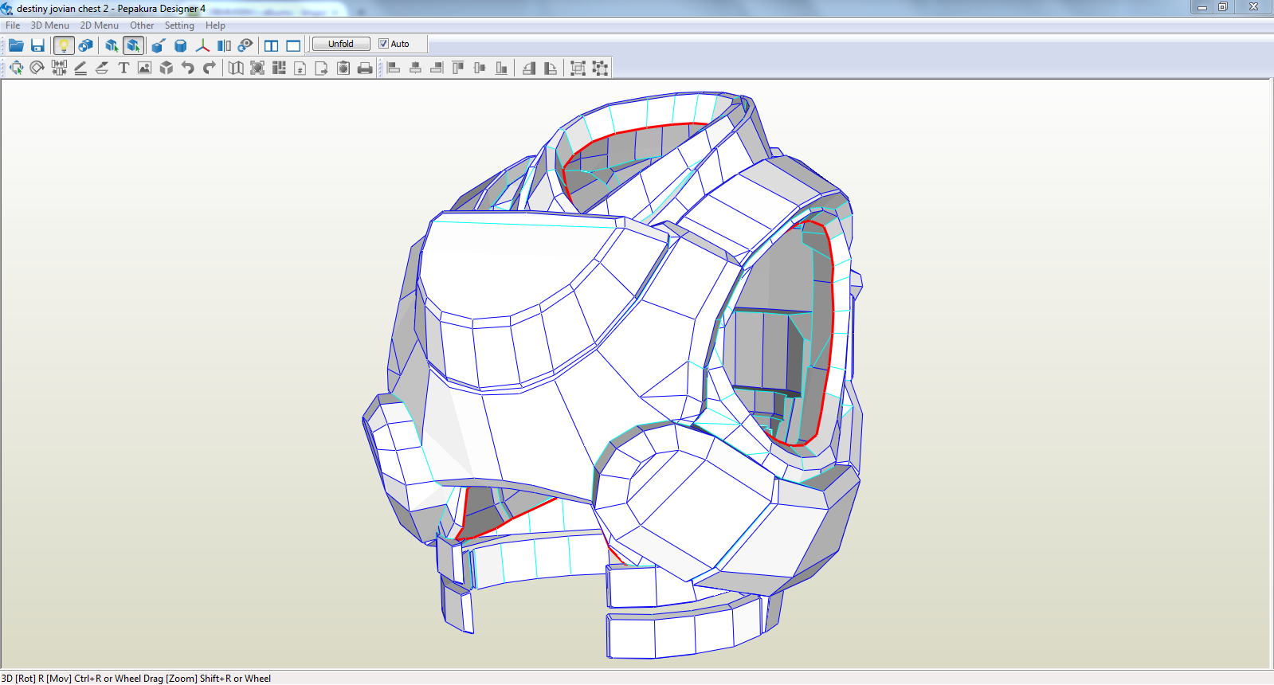Save the project with the floppy disk icon

coord(37,45)
